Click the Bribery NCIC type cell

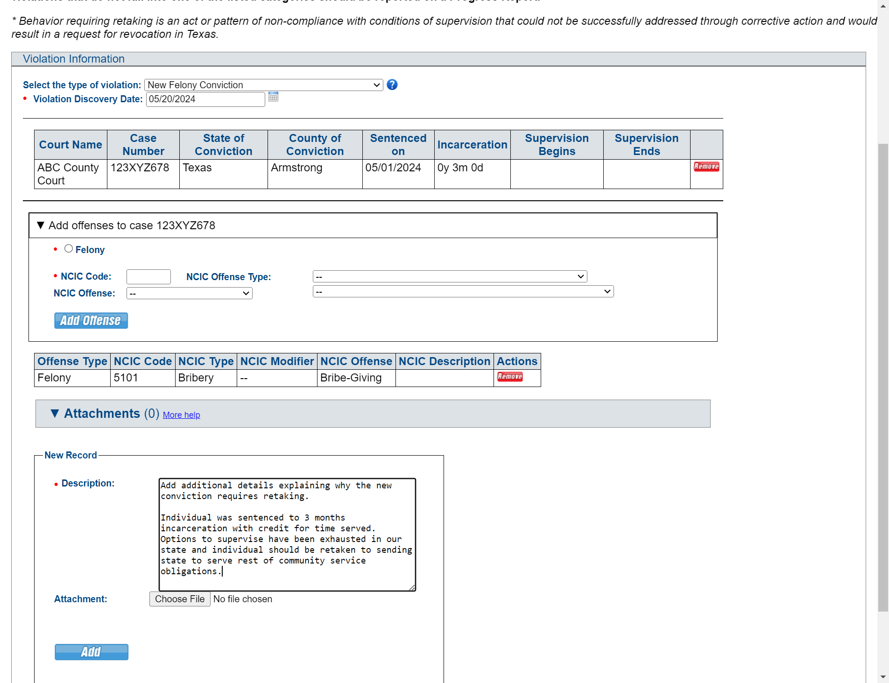[x=206, y=378]
